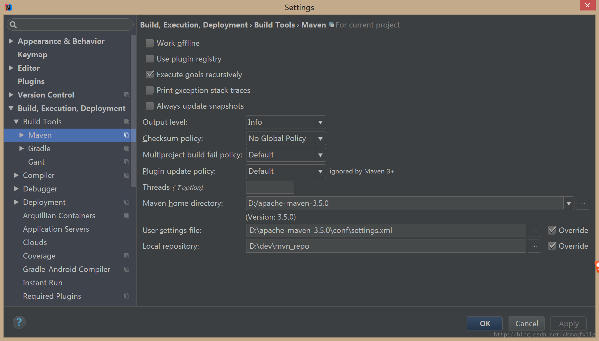Browse for Maven home directory
This screenshot has height=341, width=599.
tap(583, 203)
